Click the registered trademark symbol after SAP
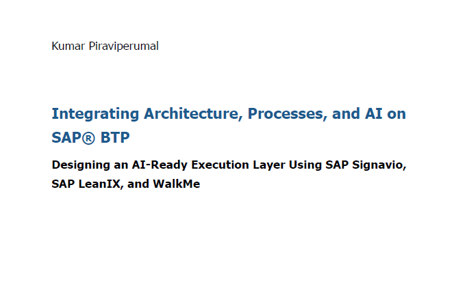Screen dimensions: 454x295 tap(88, 138)
